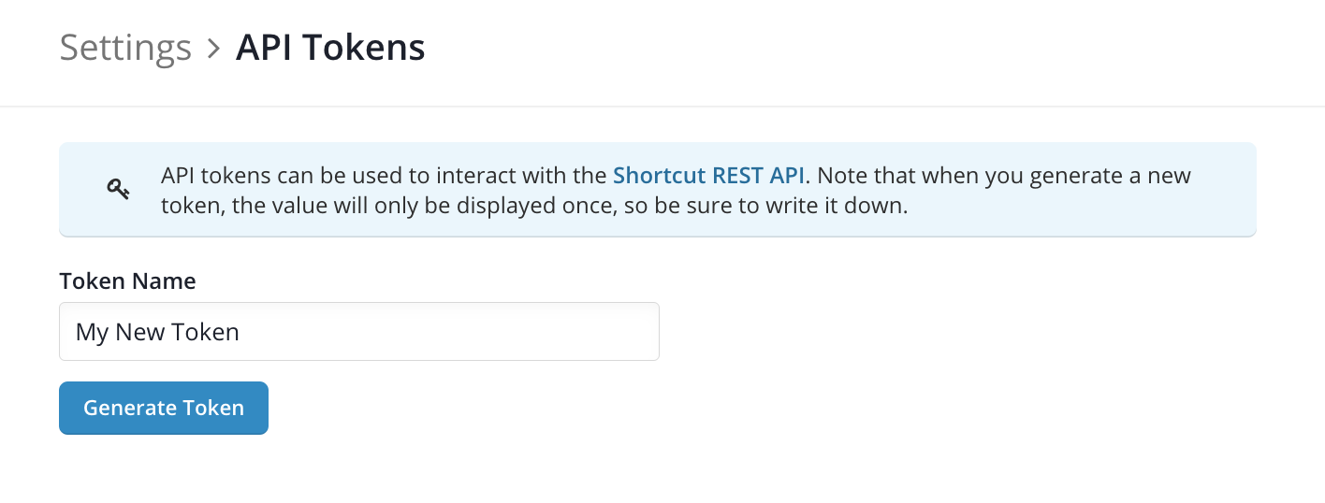1325x503 pixels.
Task: Click the word 'Shortcut' in the blue link
Action: pos(660,175)
